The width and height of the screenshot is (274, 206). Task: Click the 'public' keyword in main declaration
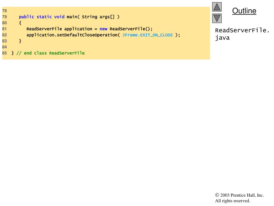point(26,17)
